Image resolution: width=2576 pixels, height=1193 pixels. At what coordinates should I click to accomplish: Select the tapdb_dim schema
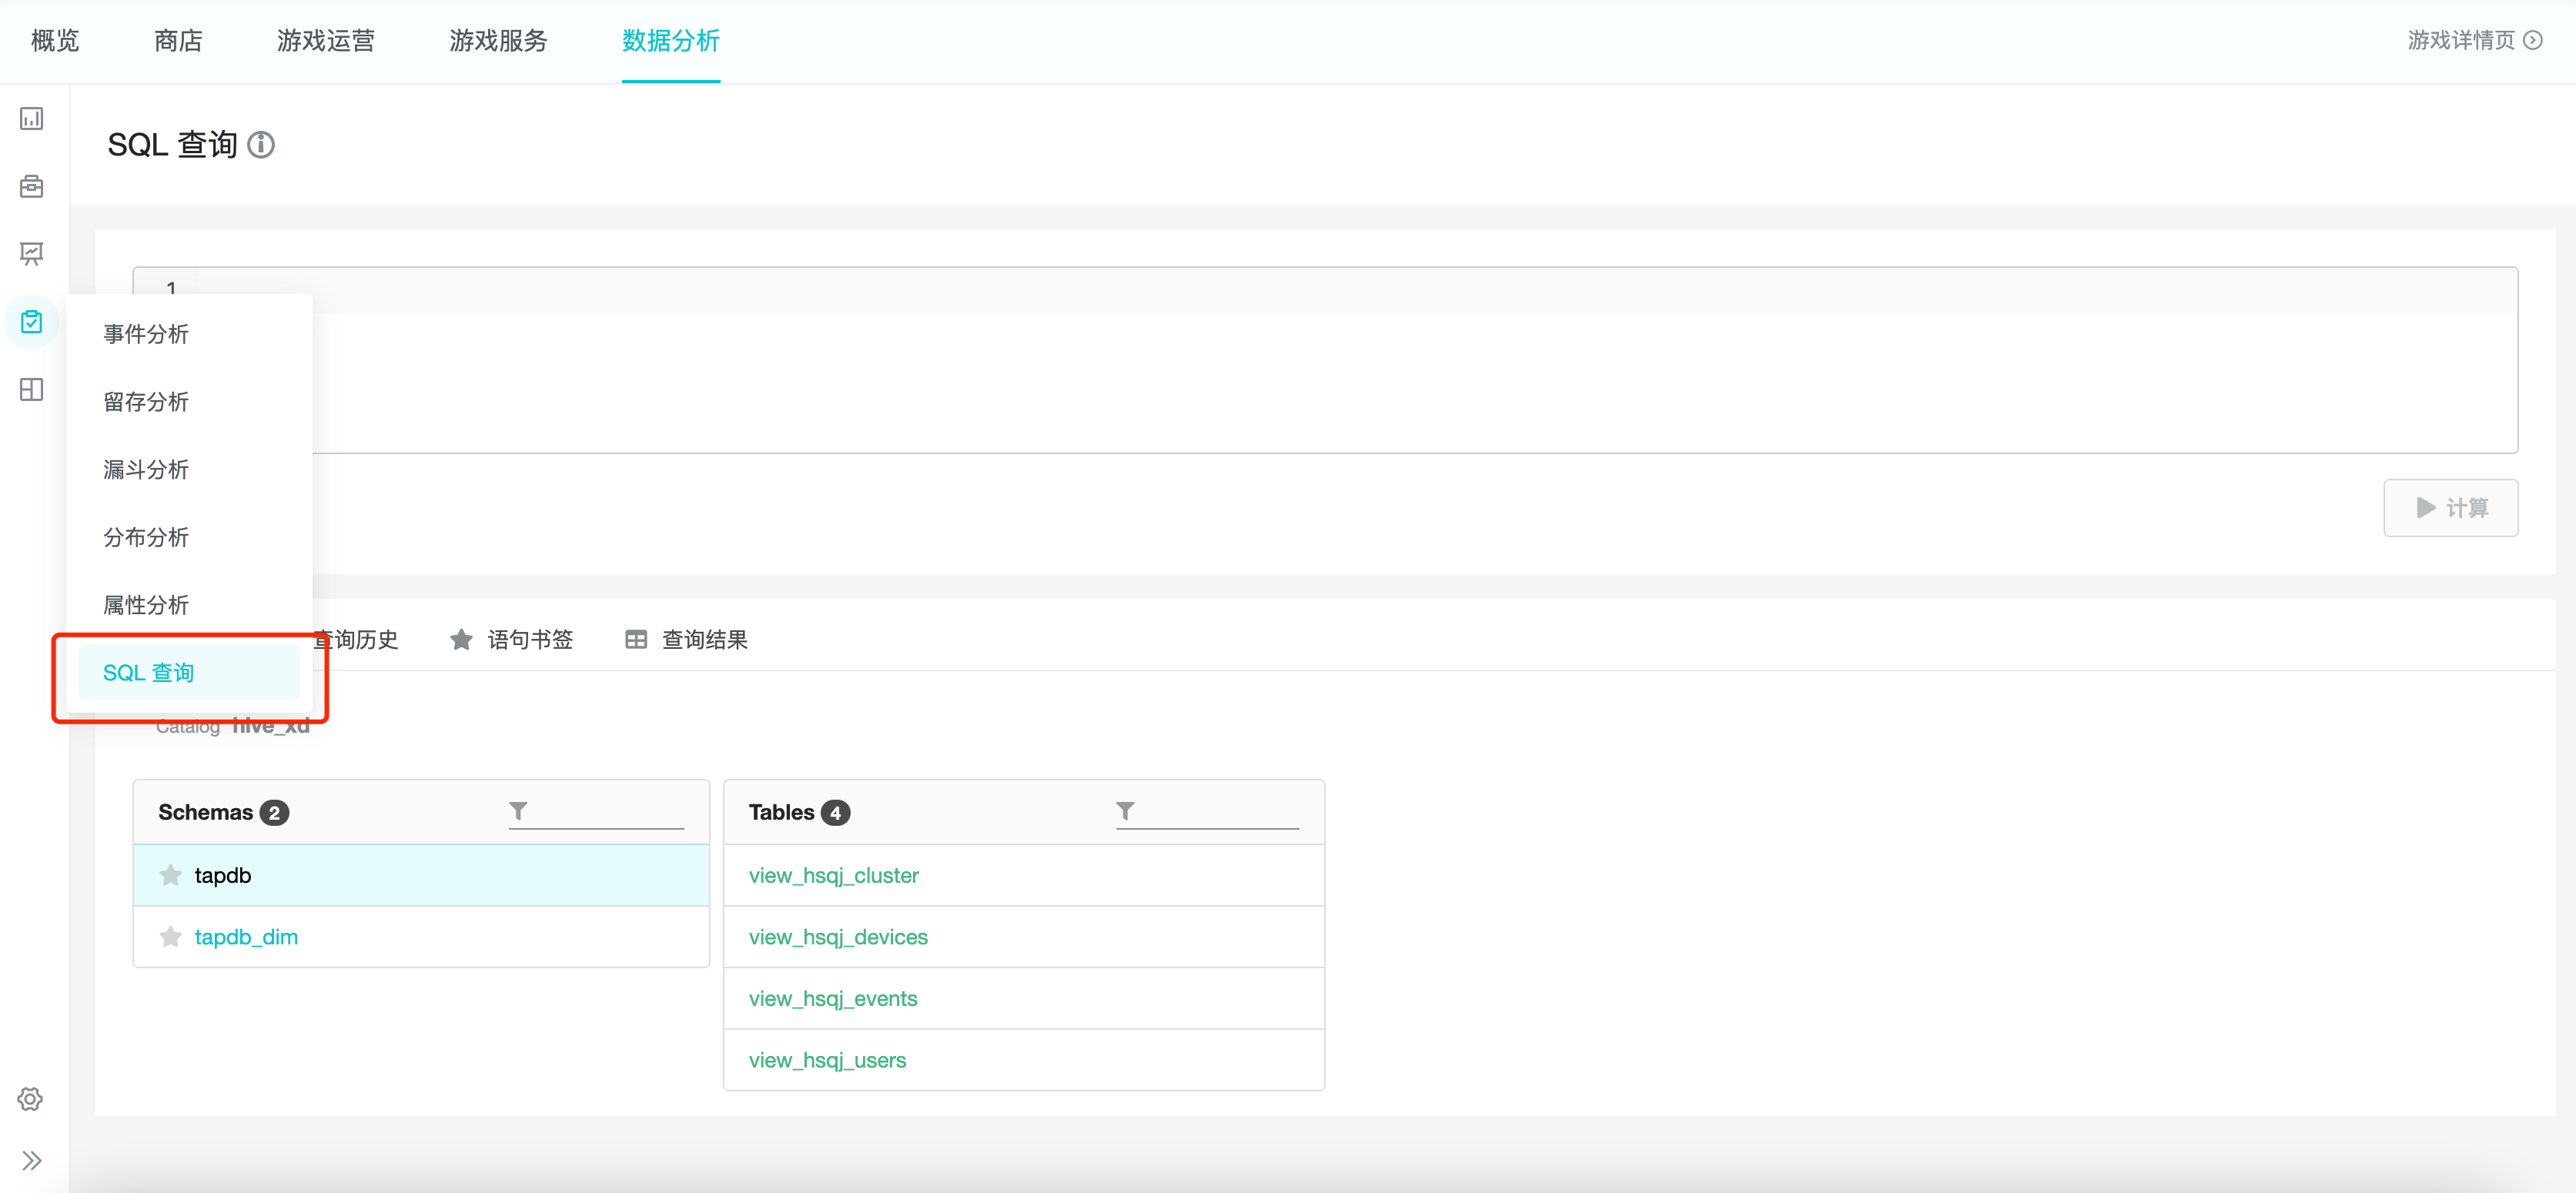[246, 937]
